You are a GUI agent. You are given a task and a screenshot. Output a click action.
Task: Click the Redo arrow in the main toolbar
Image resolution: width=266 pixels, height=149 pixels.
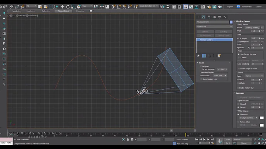(x=5, y=7)
